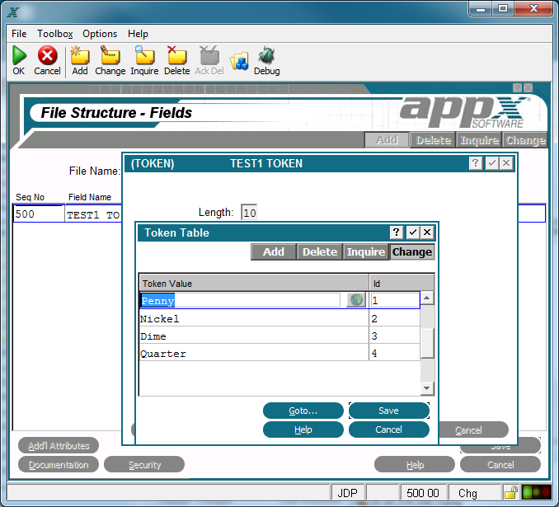This screenshot has height=507, width=559.
Task: Click the Token Table help question mark
Action: click(396, 232)
